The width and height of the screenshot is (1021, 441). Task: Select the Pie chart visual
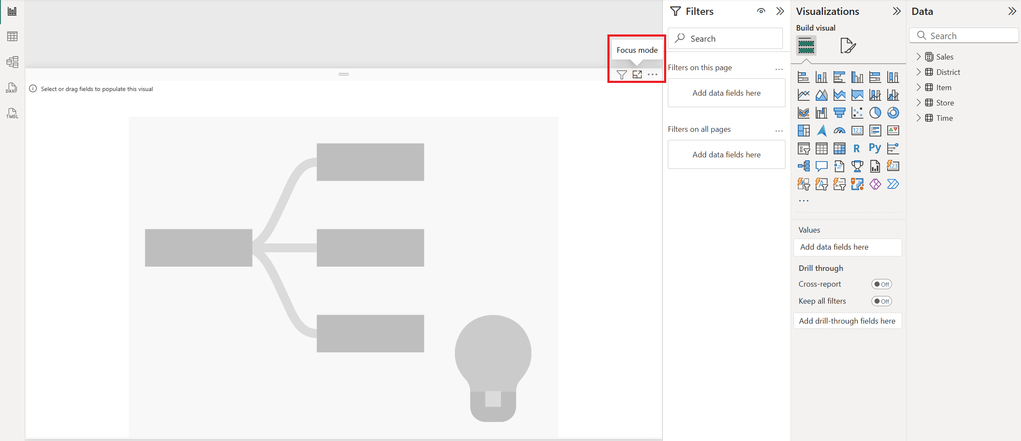click(875, 112)
